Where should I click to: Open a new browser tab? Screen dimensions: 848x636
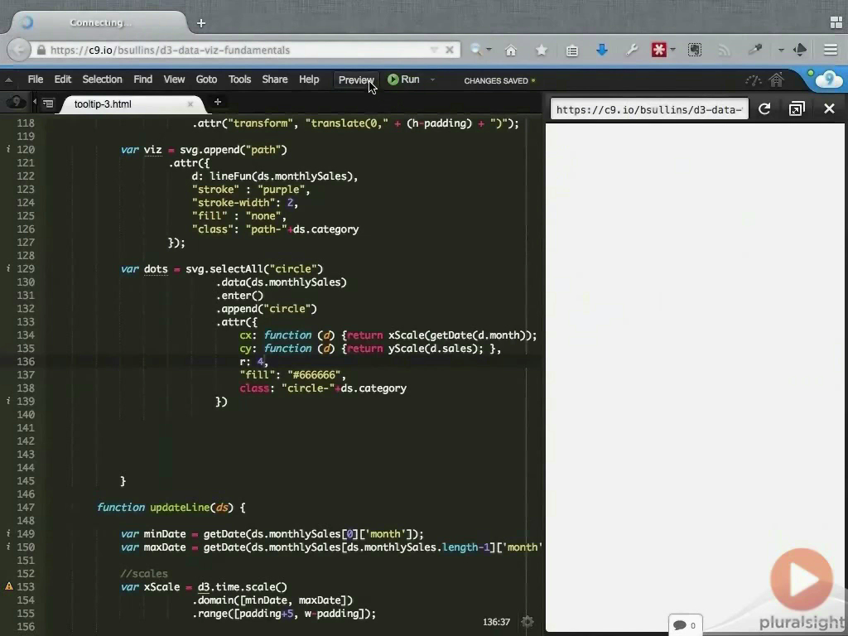click(x=201, y=23)
